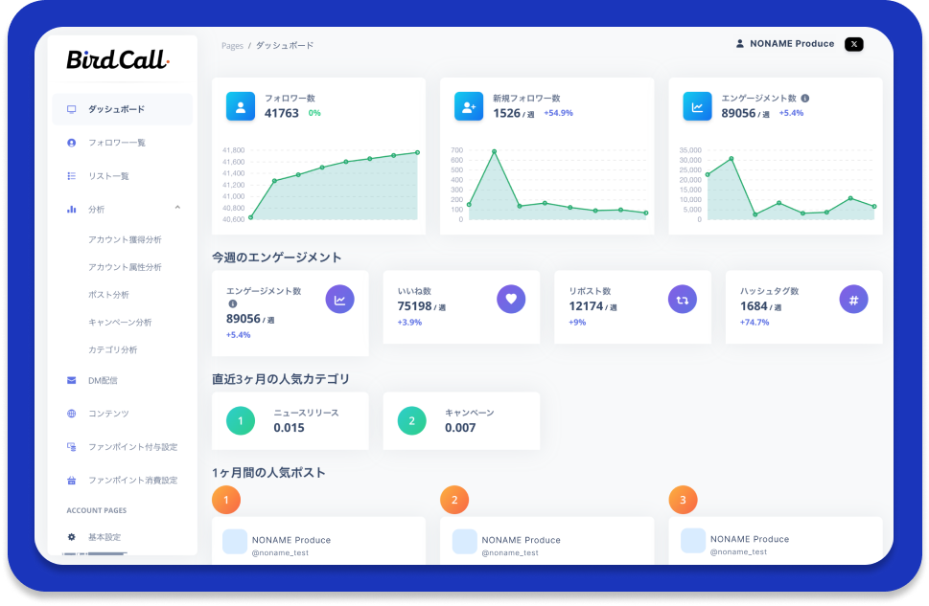
Task: Go to アカウント獲得分析 page
Action: pyautogui.click(x=125, y=239)
